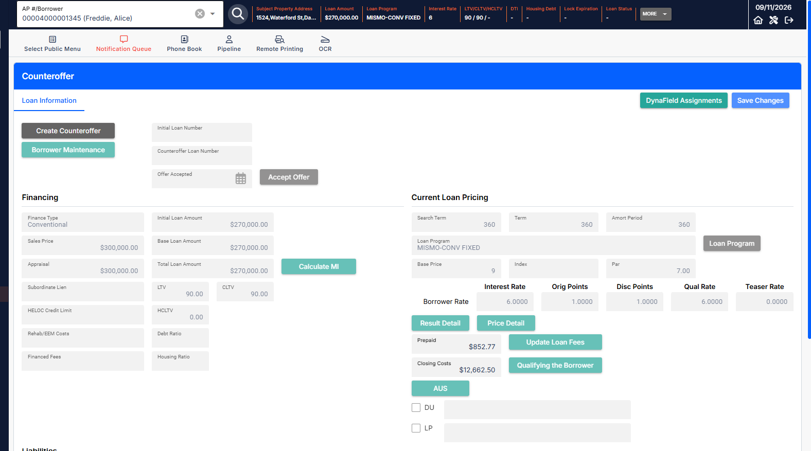This screenshot has height=451, width=811.
Task: Click the Initial Loan Number field
Action: pyautogui.click(x=202, y=132)
